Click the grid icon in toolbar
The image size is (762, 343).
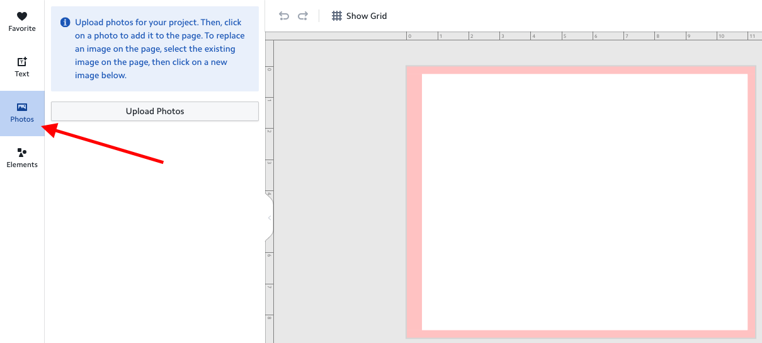point(337,16)
